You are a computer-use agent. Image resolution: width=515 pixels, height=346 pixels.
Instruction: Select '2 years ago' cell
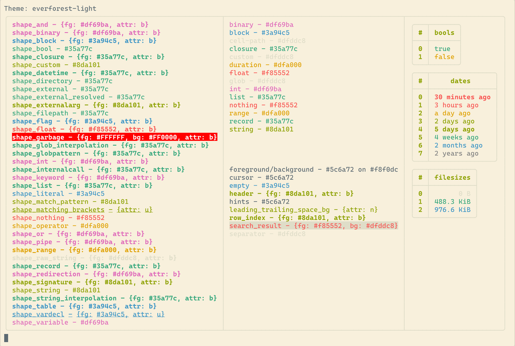tap(457, 154)
